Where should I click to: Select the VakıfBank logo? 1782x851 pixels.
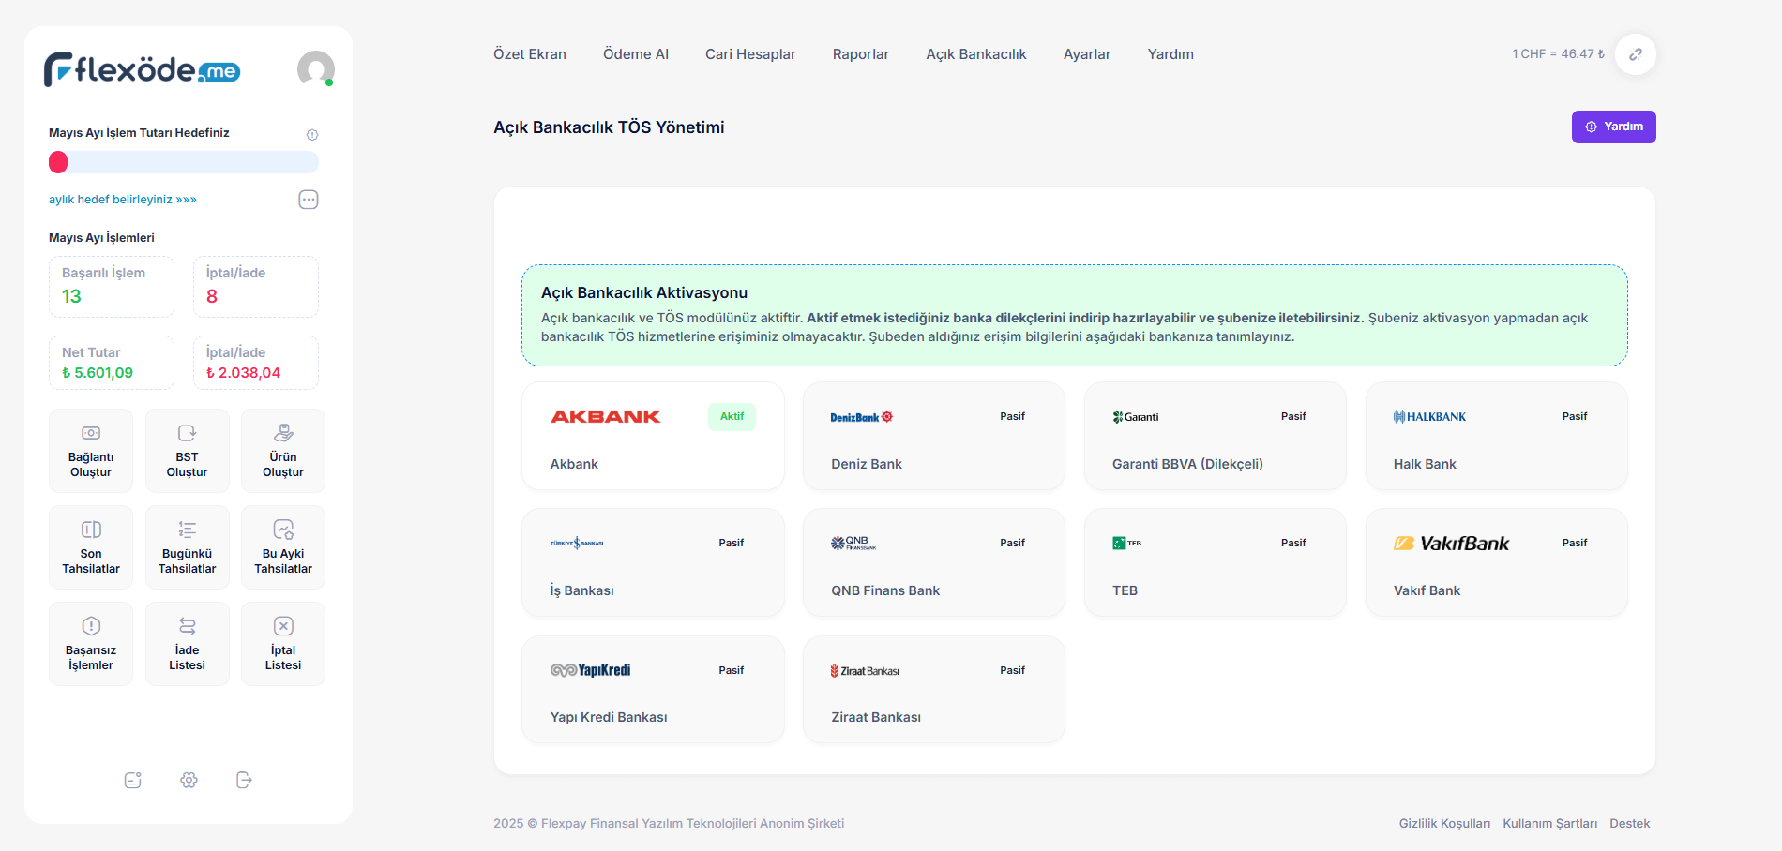[1451, 544]
